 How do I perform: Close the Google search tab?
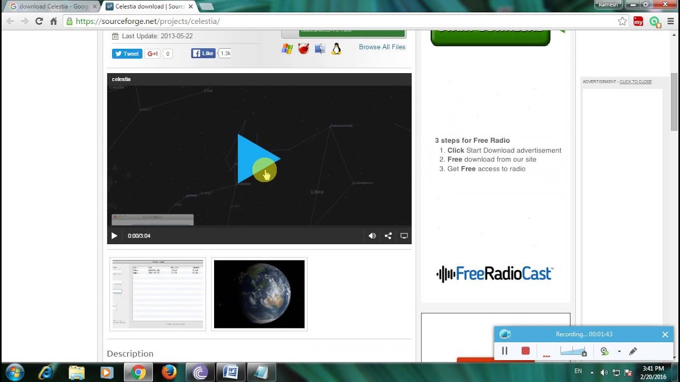[93, 6]
